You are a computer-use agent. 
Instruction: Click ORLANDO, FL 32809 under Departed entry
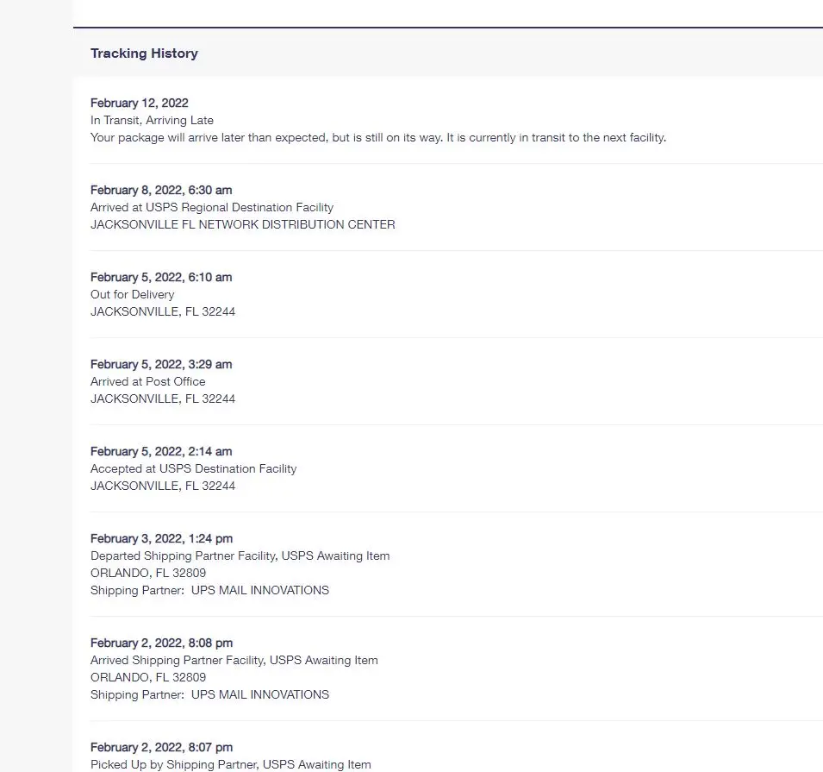tap(147, 573)
